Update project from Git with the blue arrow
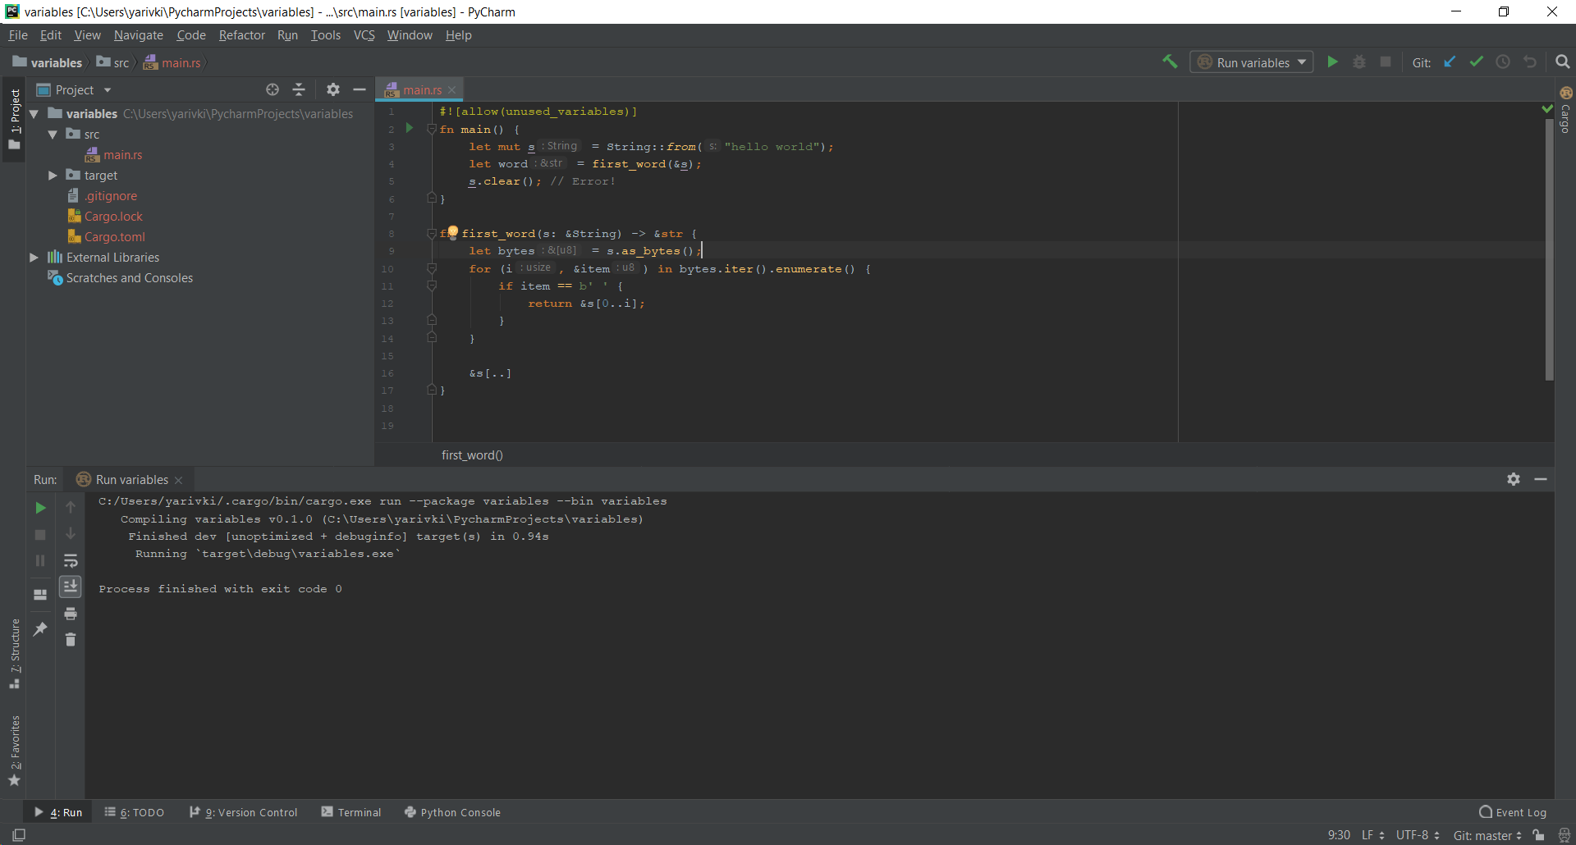The width and height of the screenshot is (1576, 845). click(1450, 62)
